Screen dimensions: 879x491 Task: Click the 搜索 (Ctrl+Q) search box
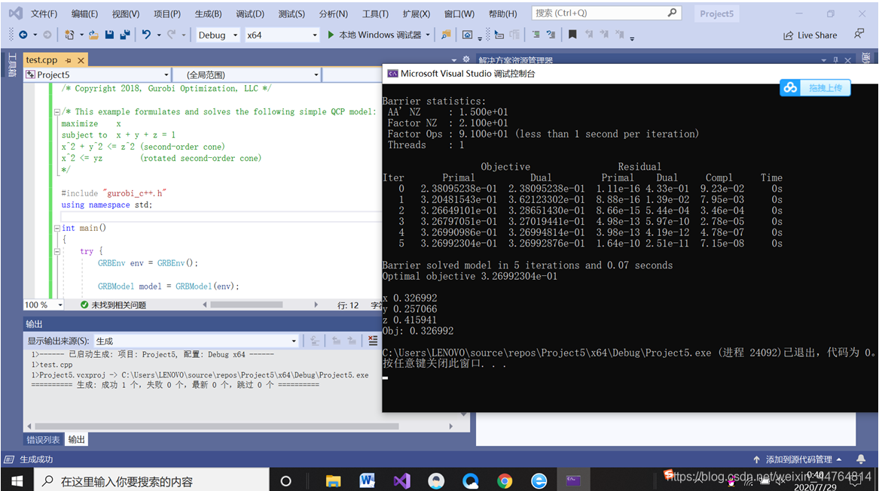(x=606, y=13)
